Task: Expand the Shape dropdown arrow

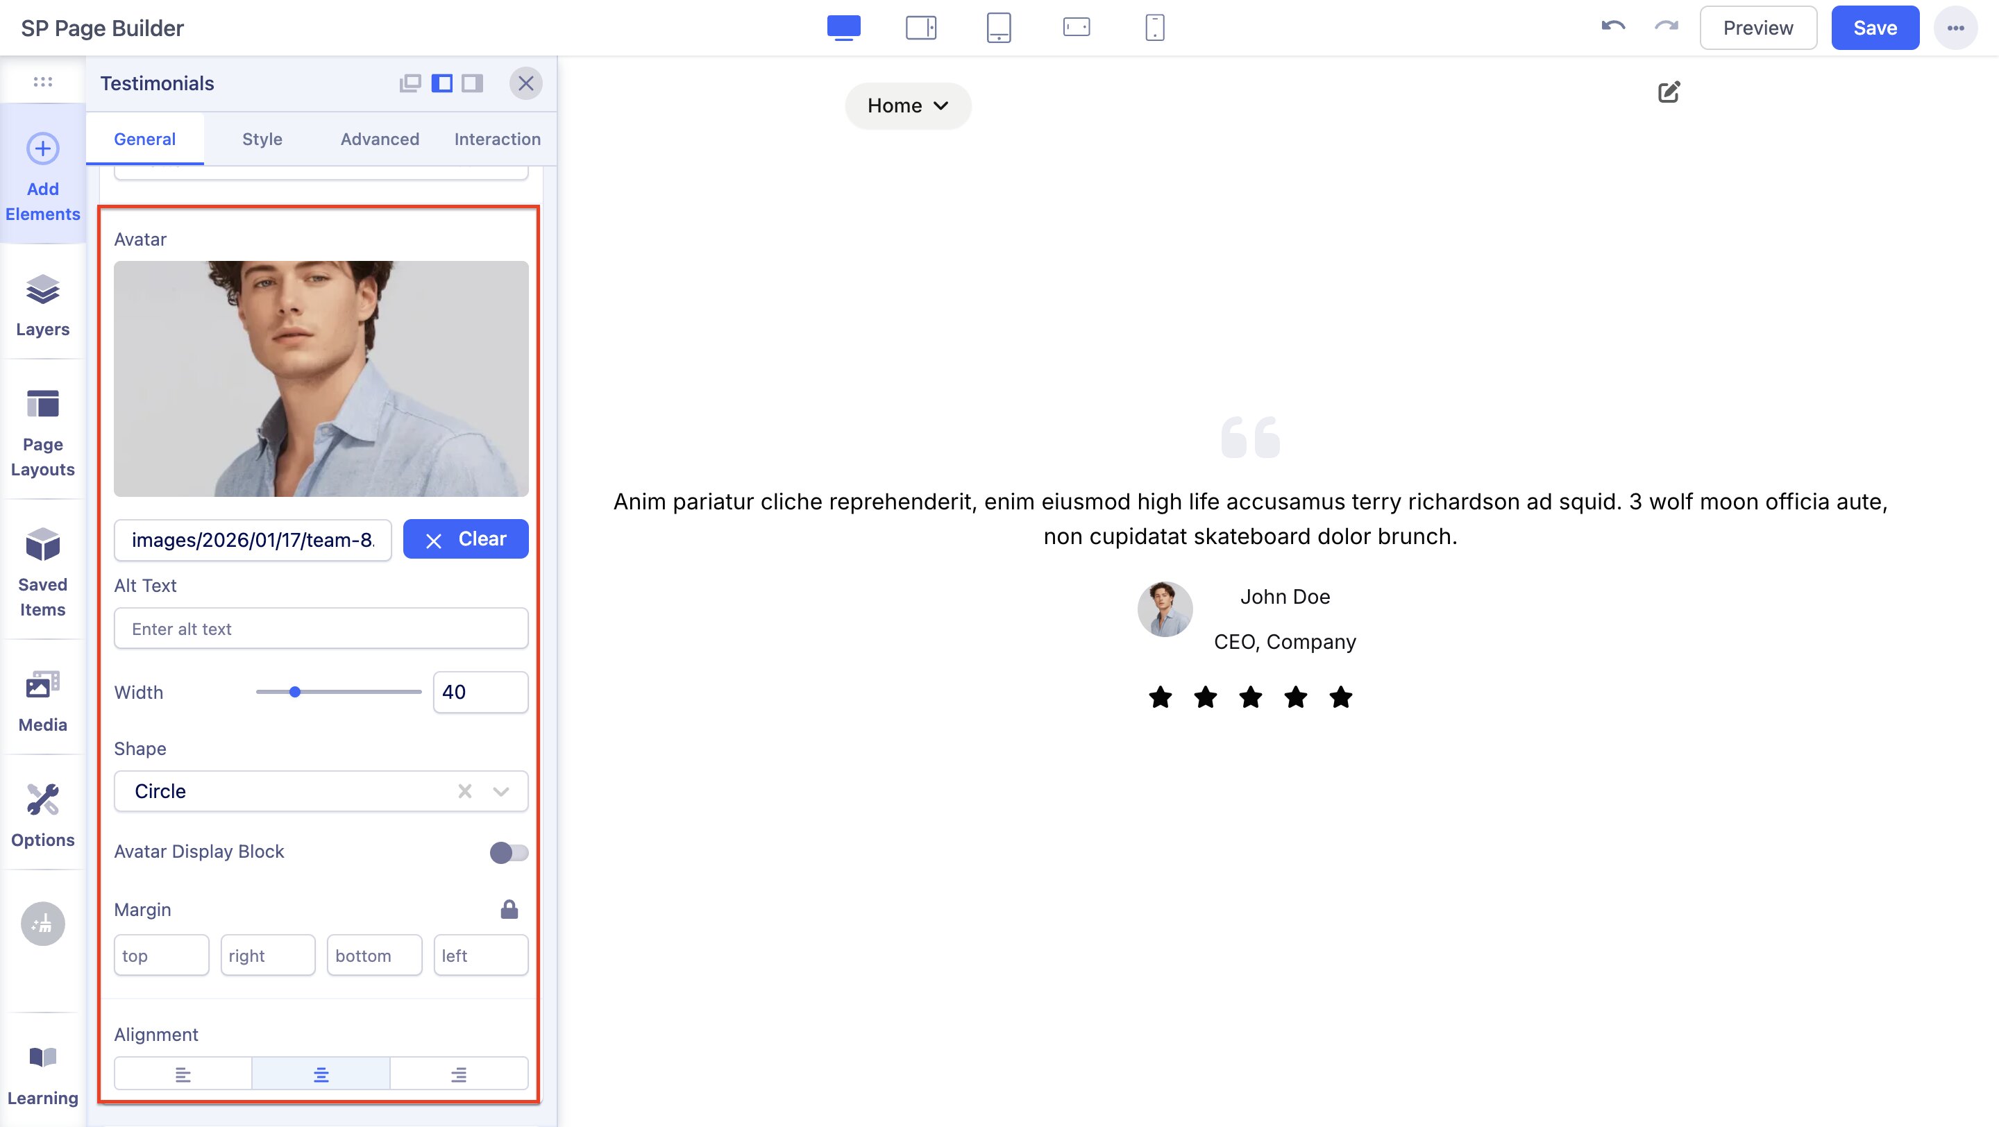Action: pos(500,791)
